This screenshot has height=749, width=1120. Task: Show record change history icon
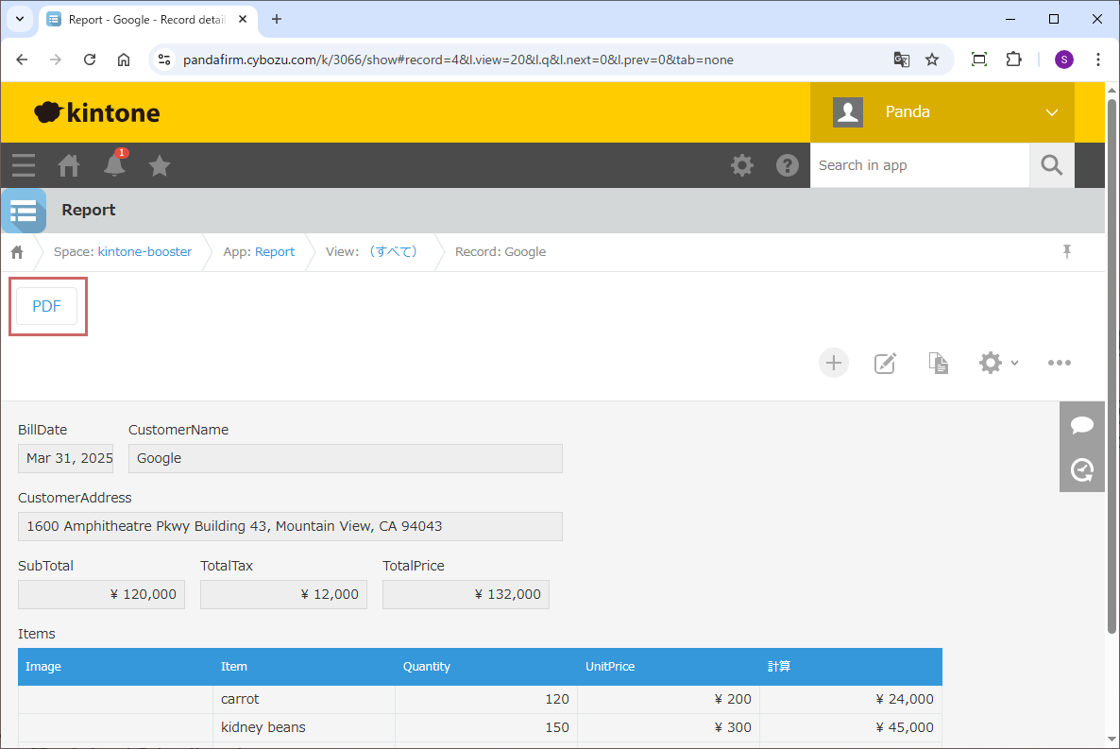tap(1082, 469)
